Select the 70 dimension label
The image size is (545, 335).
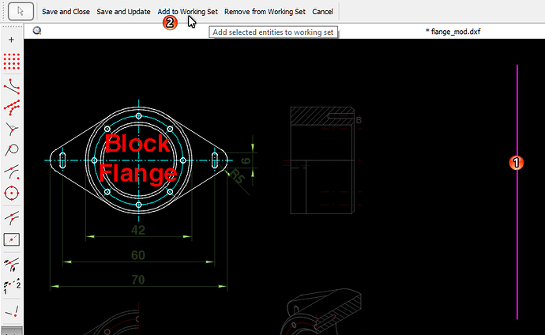[x=138, y=280]
